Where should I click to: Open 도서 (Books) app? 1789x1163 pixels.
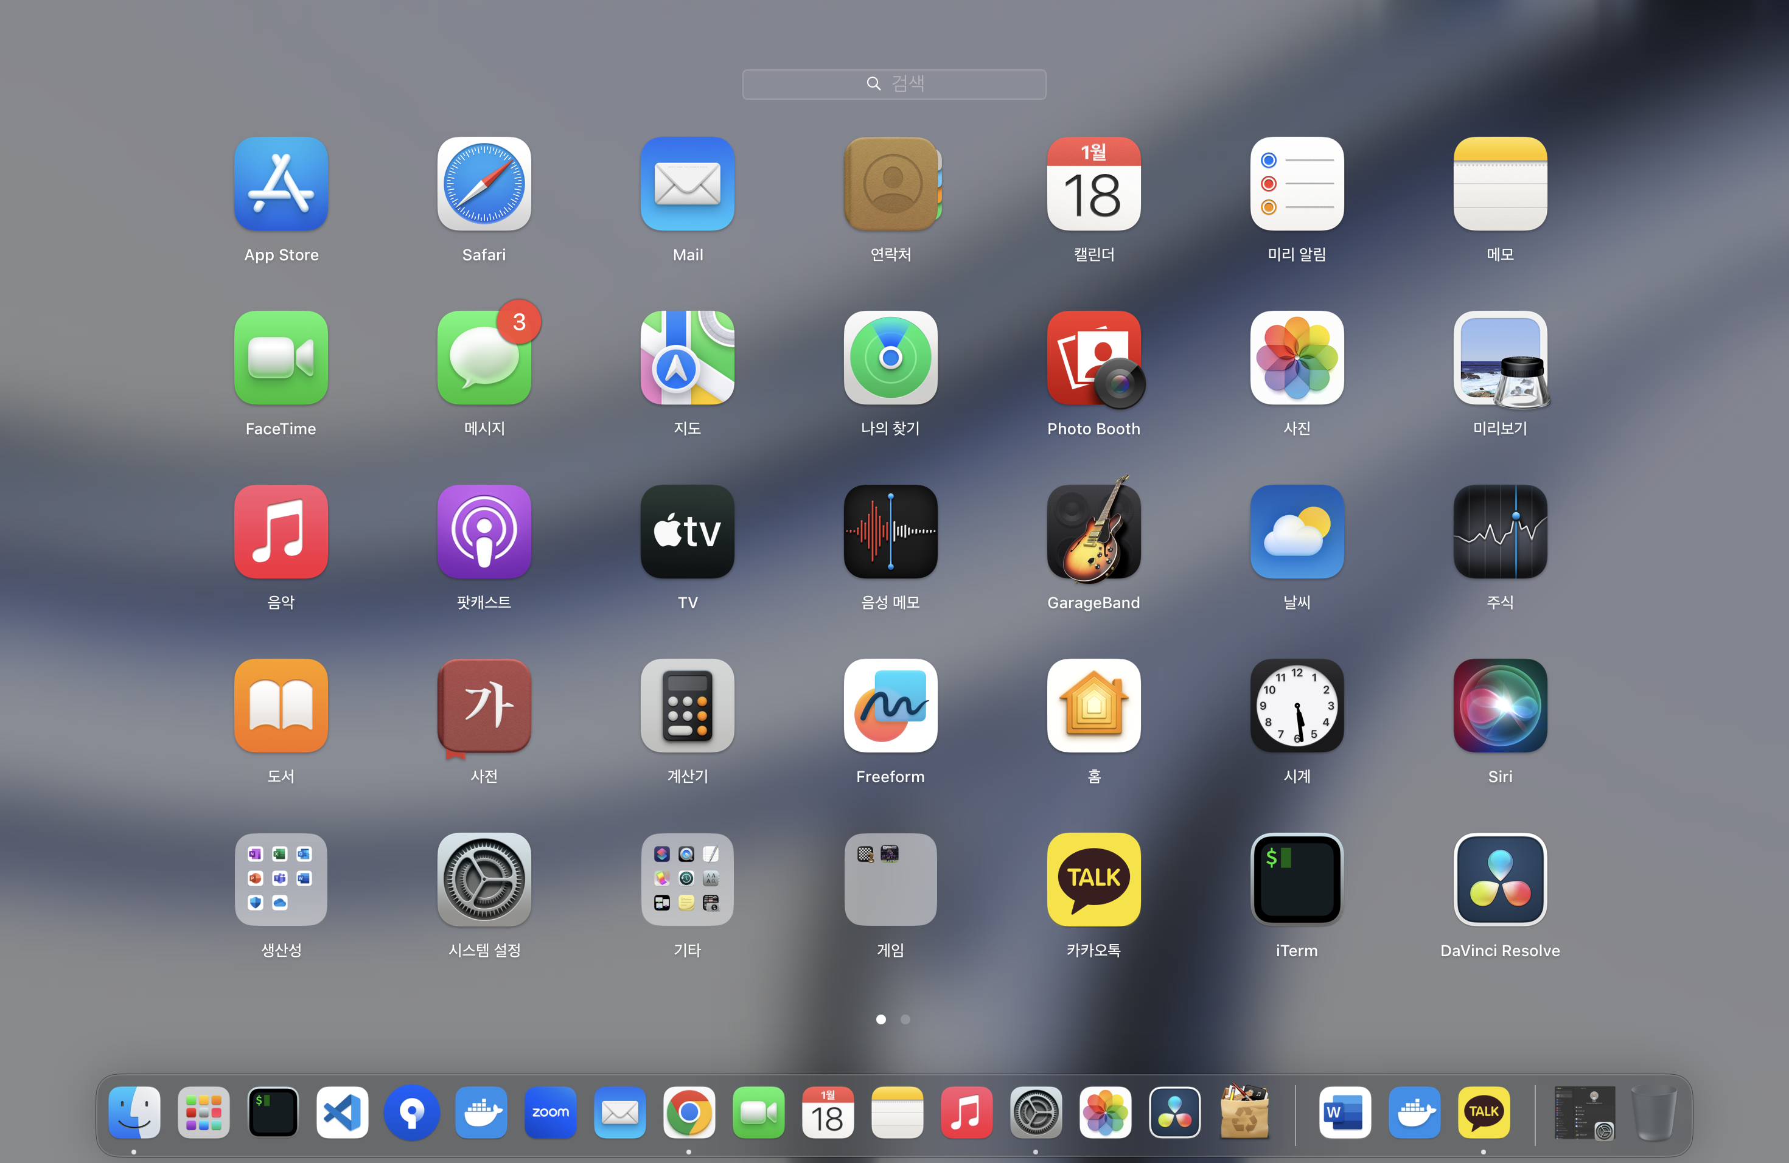[281, 706]
